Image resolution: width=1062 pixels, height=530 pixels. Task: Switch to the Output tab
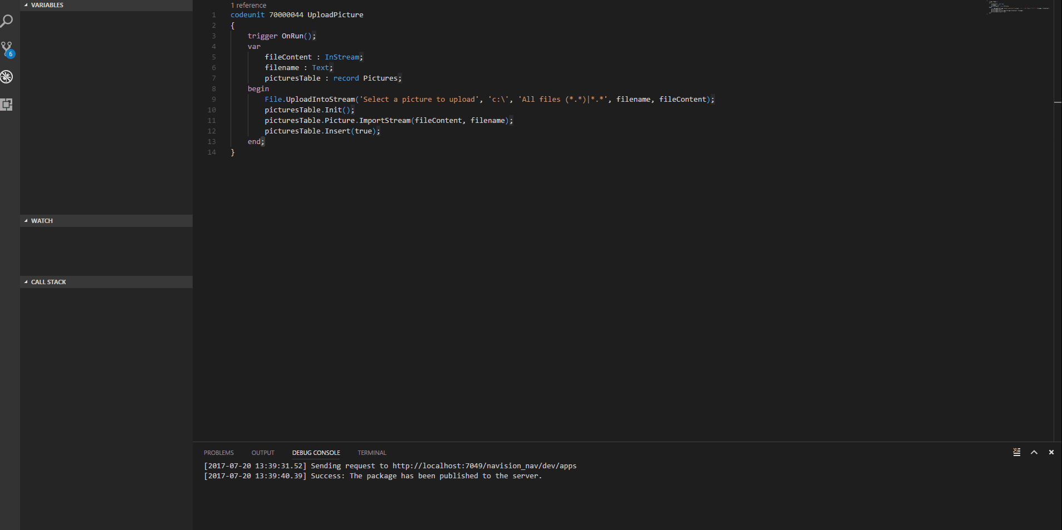pyautogui.click(x=263, y=453)
